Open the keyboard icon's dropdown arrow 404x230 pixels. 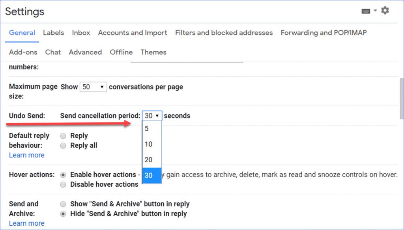tap(375, 11)
